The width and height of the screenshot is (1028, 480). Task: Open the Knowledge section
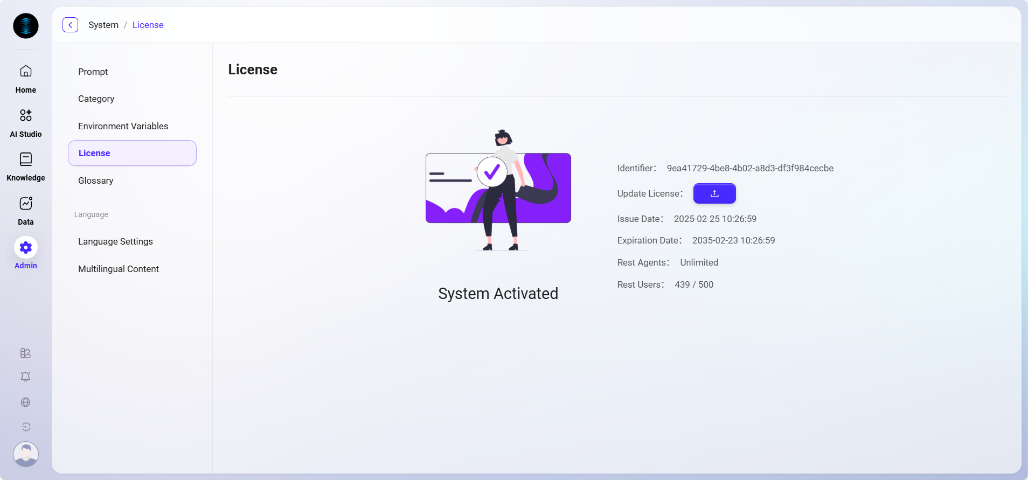(x=26, y=166)
